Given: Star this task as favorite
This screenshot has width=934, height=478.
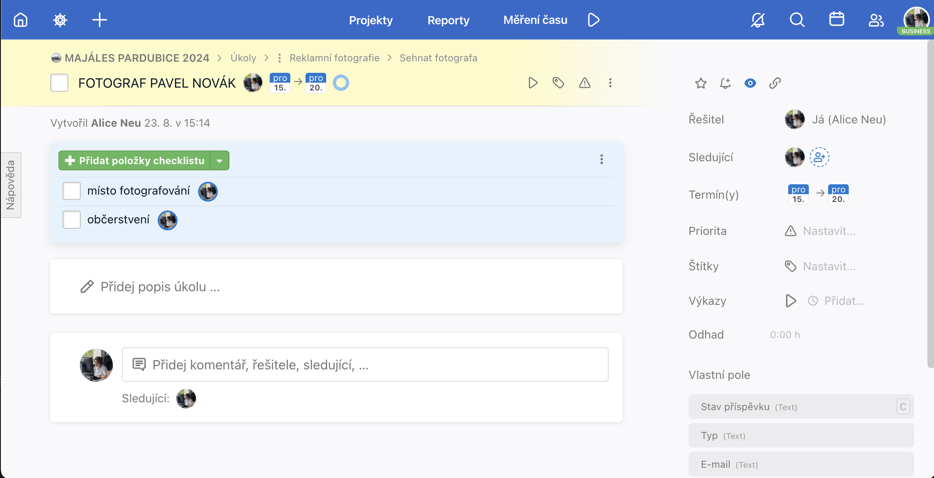Looking at the screenshot, I should tap(701, 83).
